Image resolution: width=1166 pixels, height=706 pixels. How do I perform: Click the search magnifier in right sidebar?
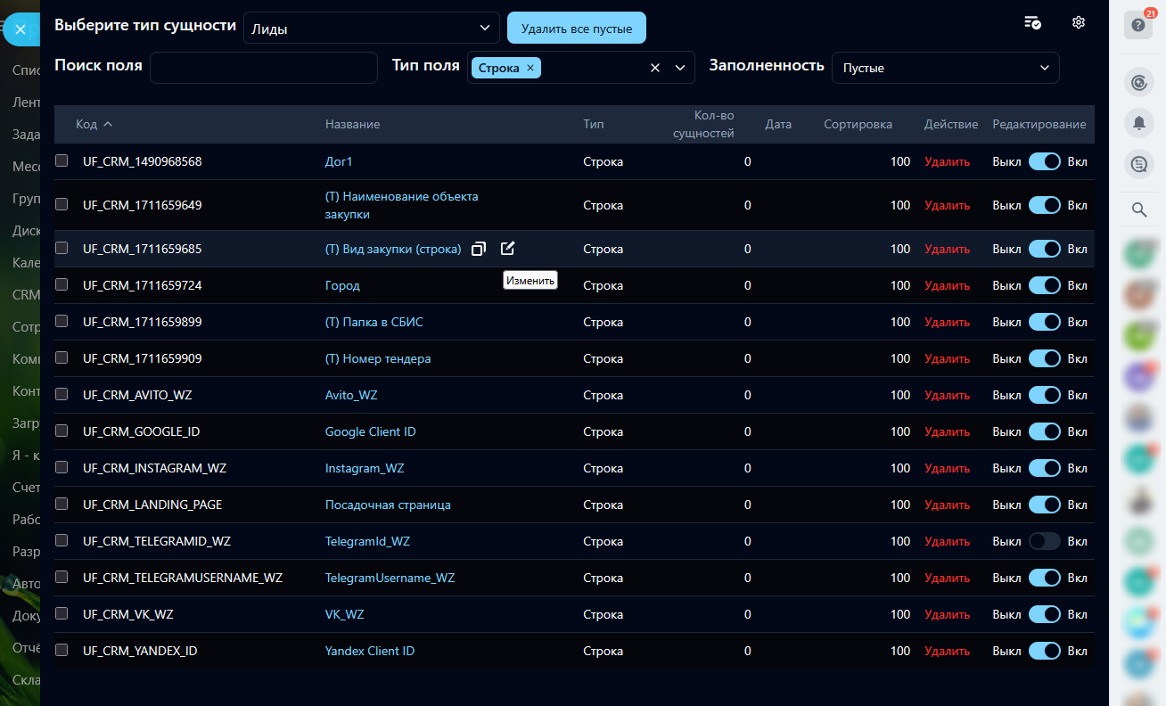pos(1138,210)
